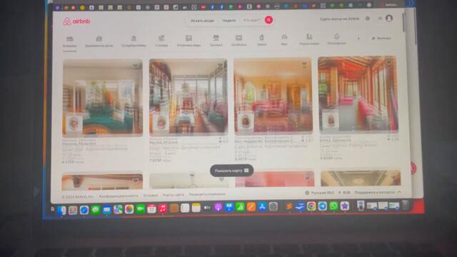The height and width of the screenshot is (257, 457).
Task: Open Numbers from the dock
Action: point(240,207)
